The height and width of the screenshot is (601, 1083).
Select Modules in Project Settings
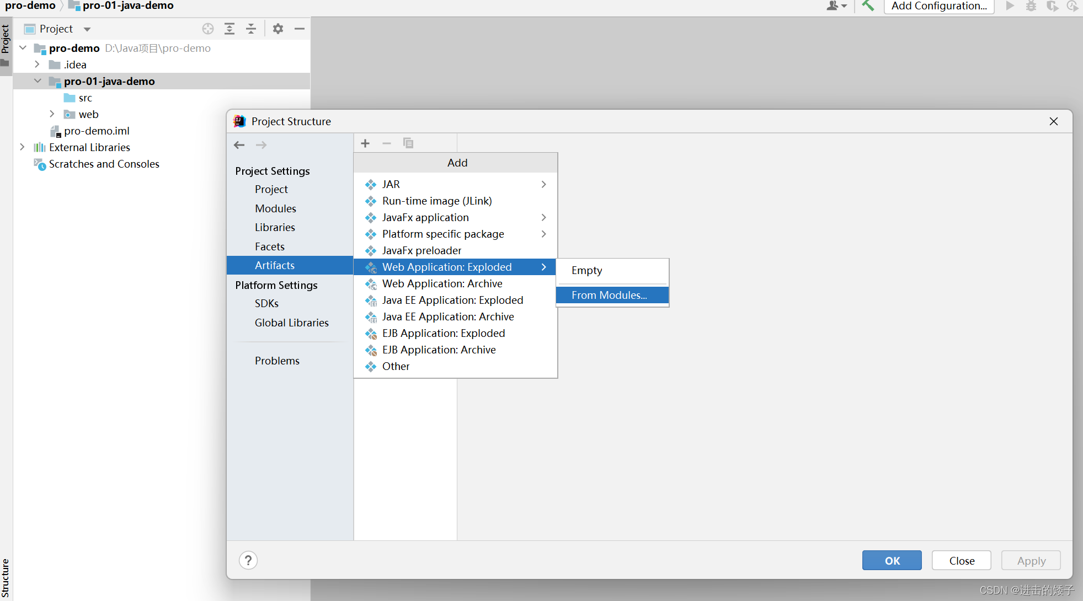(x=275, y=208)
